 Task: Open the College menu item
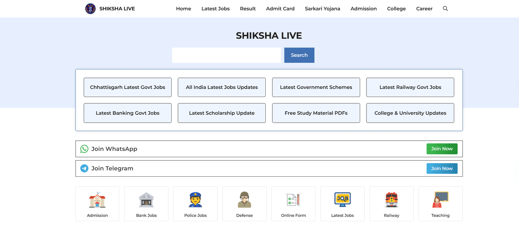(x=396, y=9)
